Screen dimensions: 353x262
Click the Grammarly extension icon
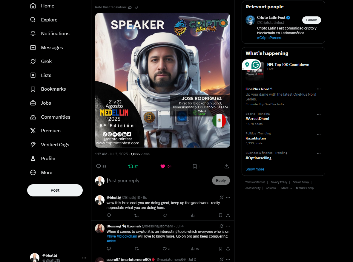pos(256,65)
